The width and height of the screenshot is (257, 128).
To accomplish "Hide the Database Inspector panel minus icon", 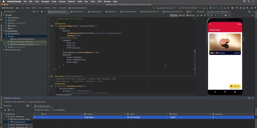I will point(253,98).
